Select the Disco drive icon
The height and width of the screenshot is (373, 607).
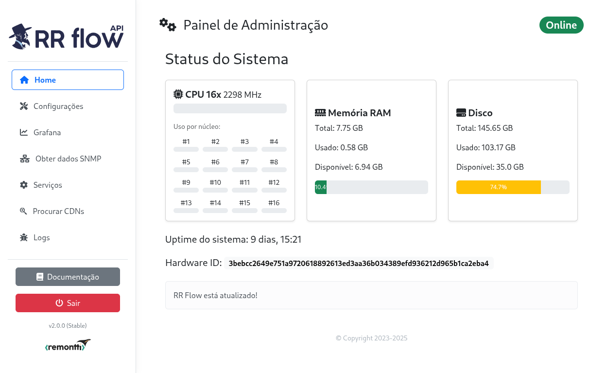tap(461, 112)
